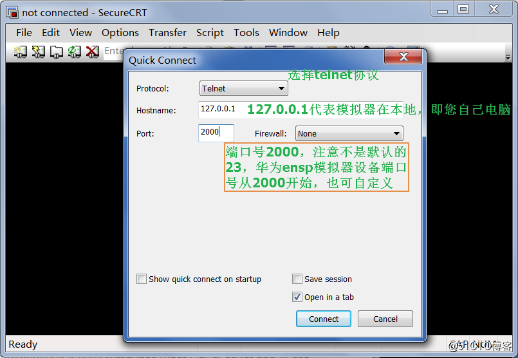Click the SecureCRT application icon in title bar
The height and width of the screenshot is (358, 518).
coord(12,13)
